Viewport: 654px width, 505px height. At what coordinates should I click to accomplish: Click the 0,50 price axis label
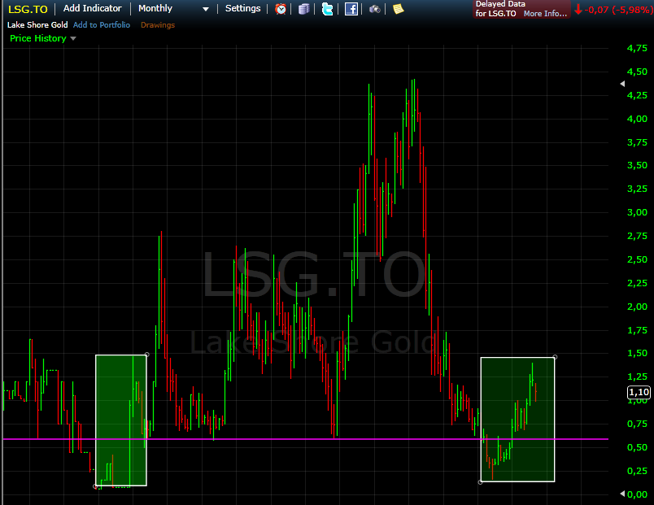637,447
